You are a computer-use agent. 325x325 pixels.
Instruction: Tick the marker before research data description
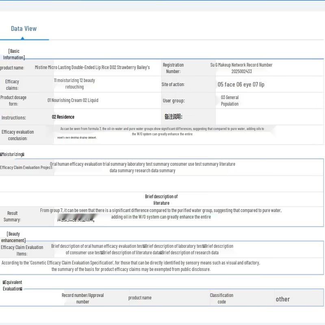click(161, 253)
